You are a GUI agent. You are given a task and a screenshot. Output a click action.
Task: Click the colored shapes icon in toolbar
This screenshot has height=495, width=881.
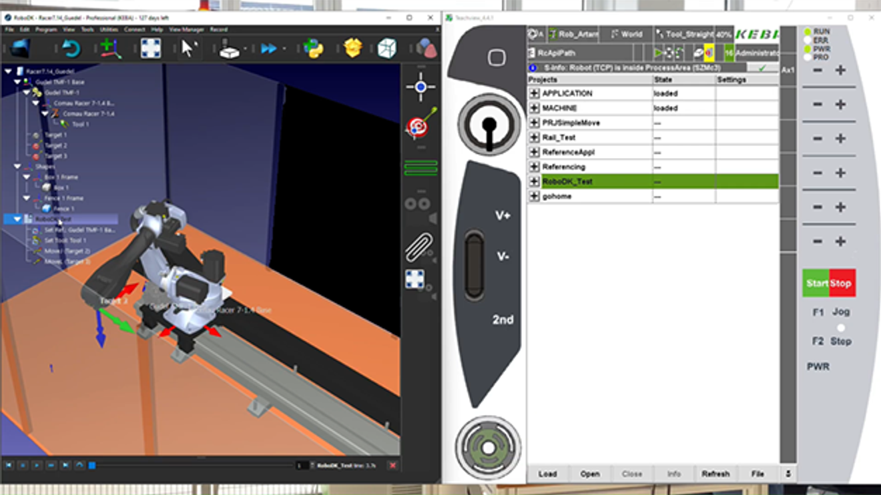point(426,48)
